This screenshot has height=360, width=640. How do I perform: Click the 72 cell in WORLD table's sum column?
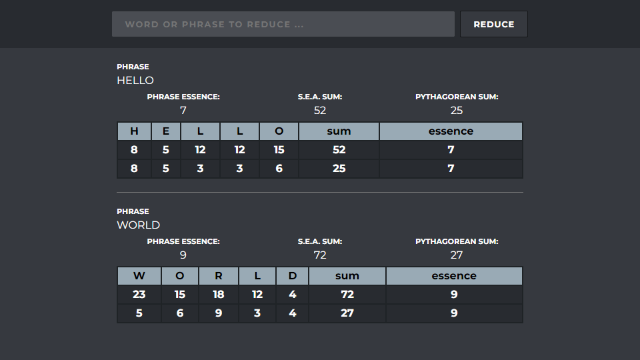pos(347,294)
